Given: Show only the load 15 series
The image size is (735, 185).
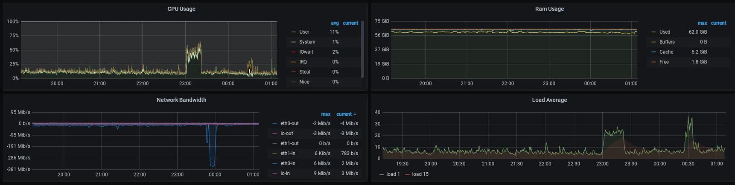Looking at the screenshot, I should click(420, 174).
